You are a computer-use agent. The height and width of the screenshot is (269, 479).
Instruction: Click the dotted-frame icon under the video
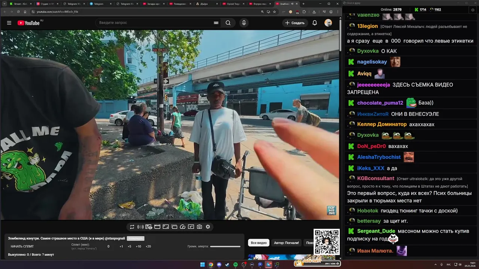click(x=174, y=227)
